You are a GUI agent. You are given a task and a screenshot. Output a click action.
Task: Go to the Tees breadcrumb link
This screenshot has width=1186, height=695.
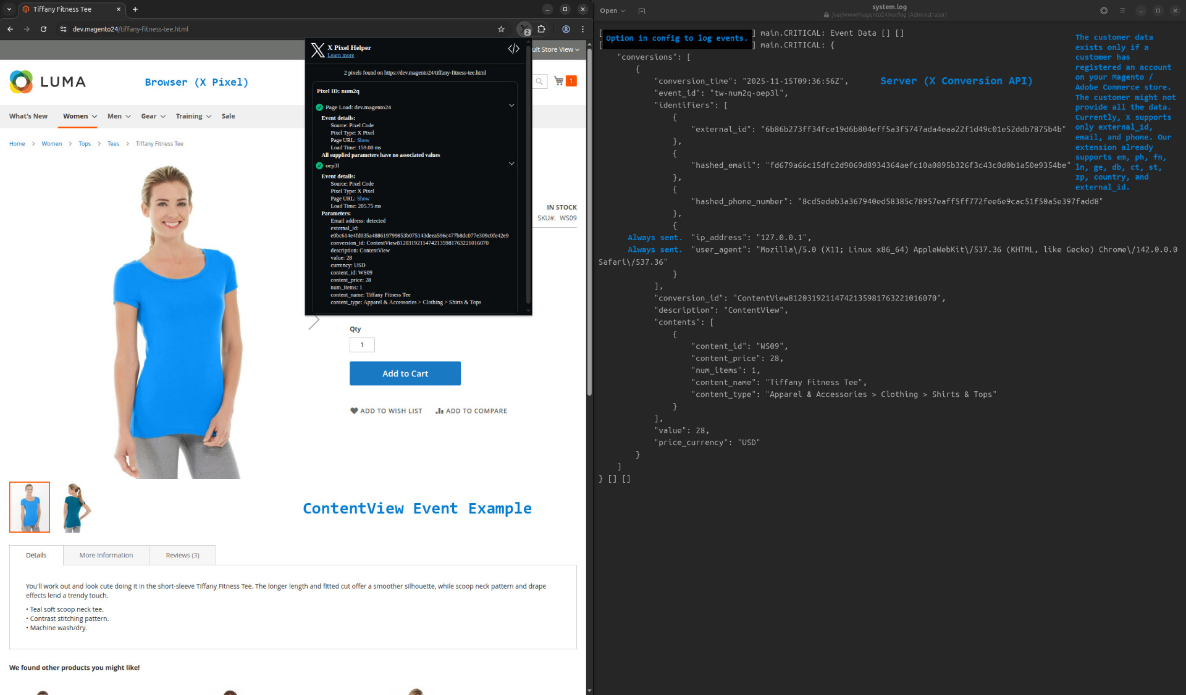tap(113, 144)
